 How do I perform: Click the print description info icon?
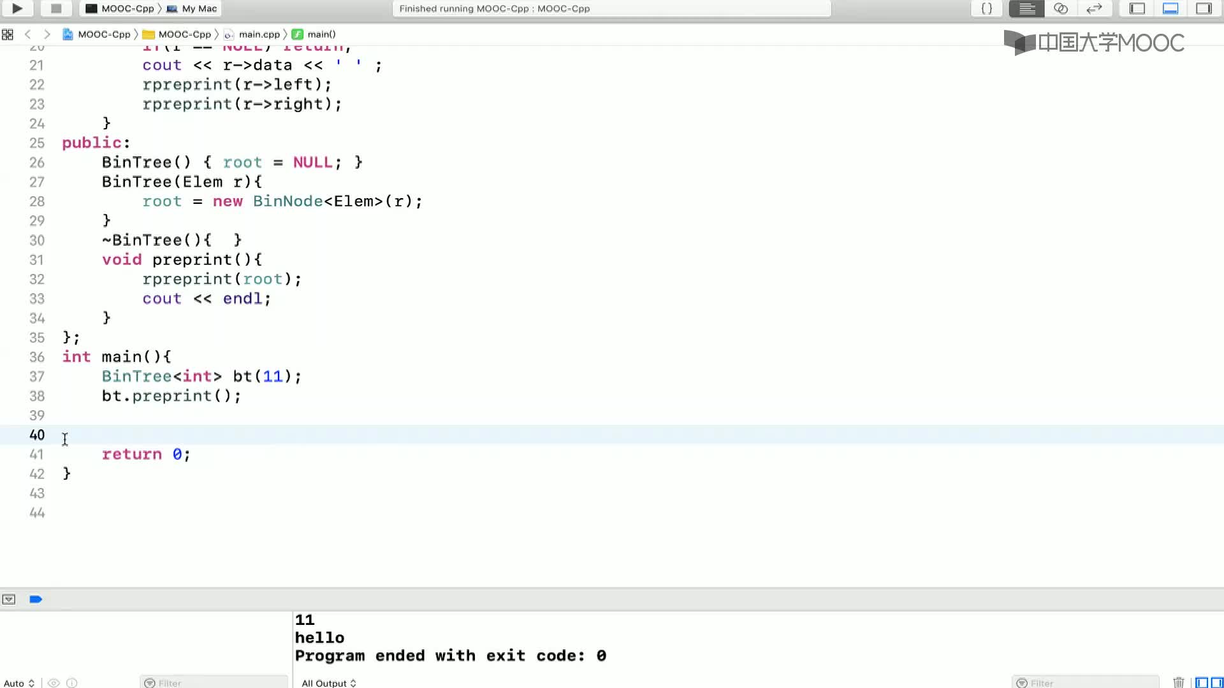click(72, 683)
